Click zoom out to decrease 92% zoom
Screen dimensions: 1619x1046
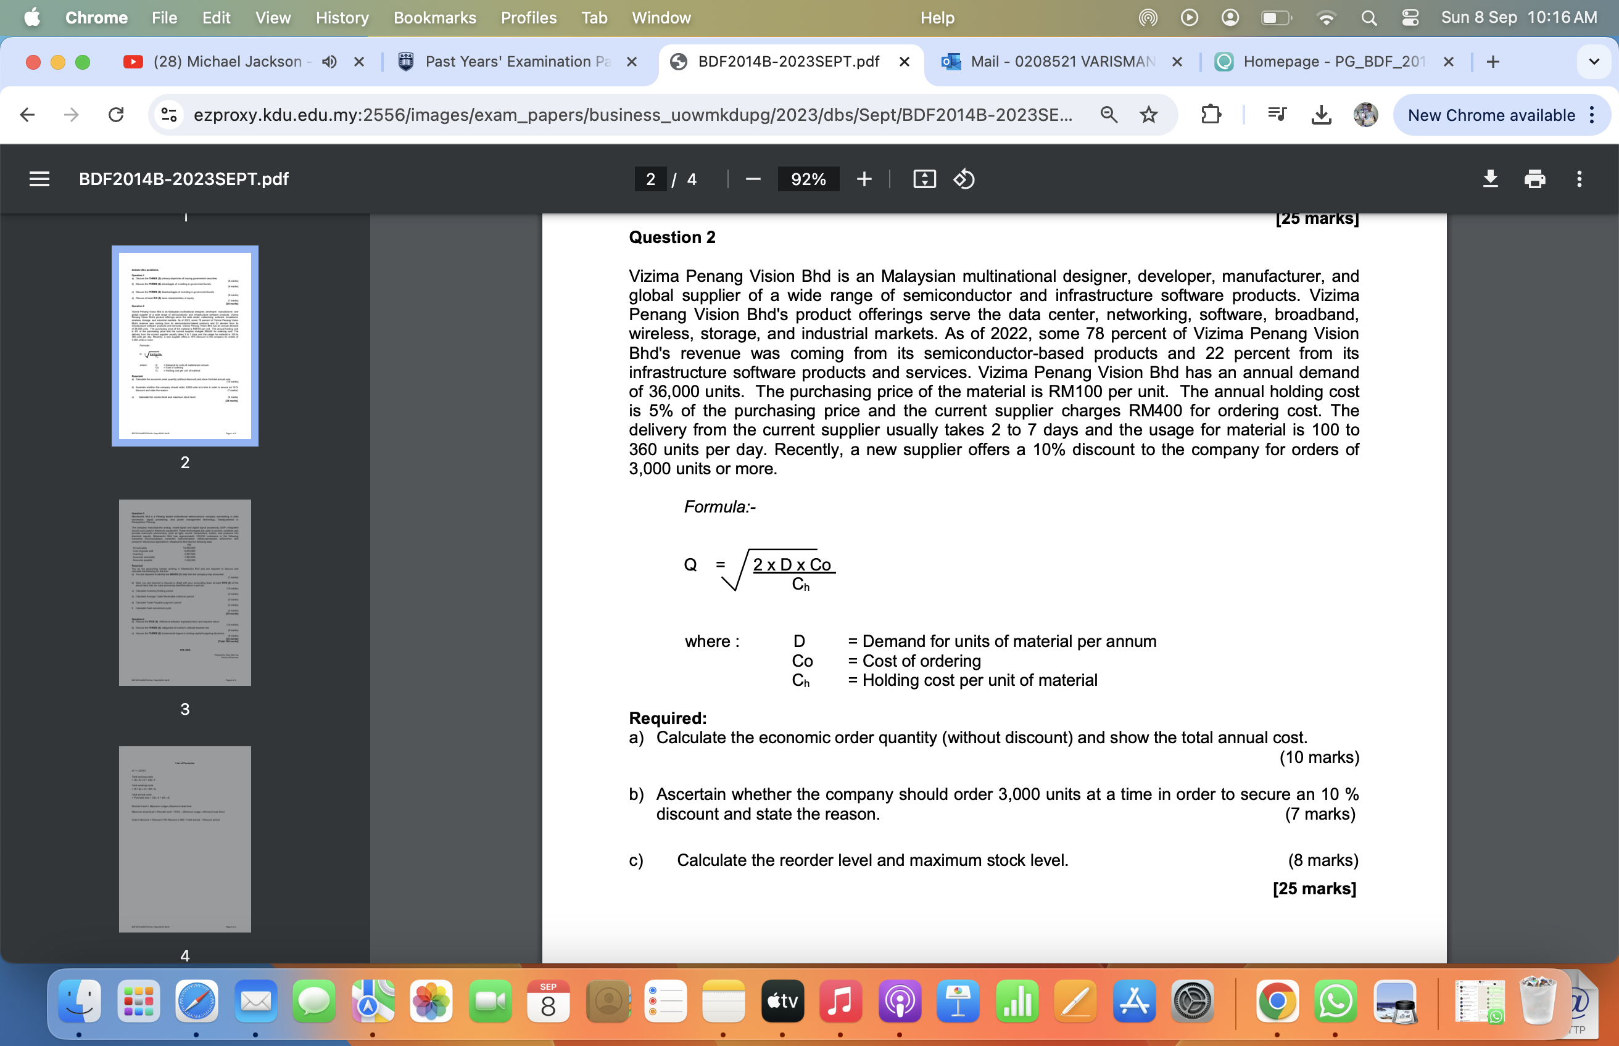(752, 179)
